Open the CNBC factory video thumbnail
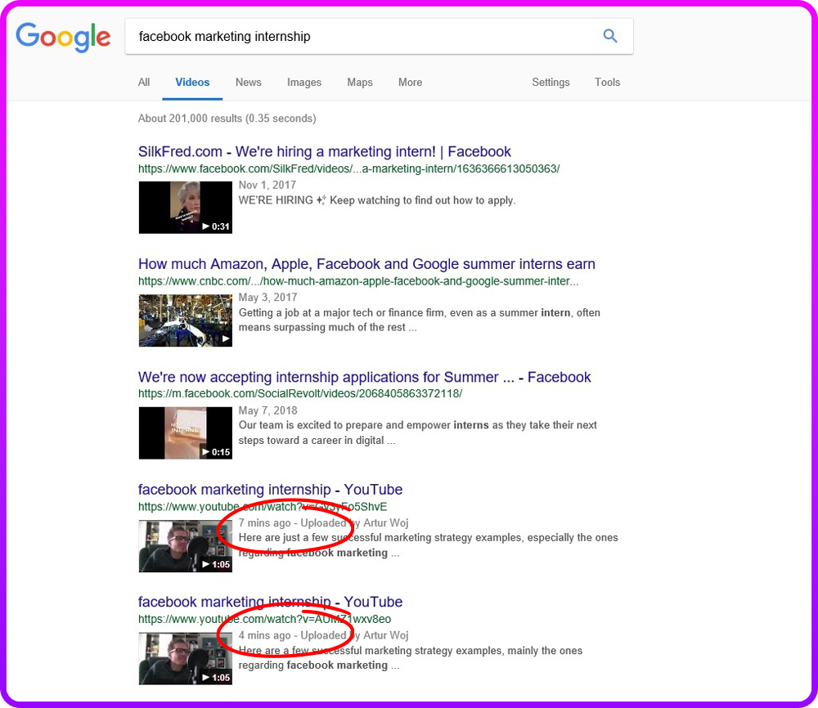The height and width of the screenshot is (708, 818). pos(185,320)
